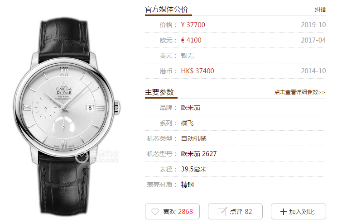Viewport: 337px width, 223px height.
Task: Click the 点评 82 review button
Action: coord(235,211)
